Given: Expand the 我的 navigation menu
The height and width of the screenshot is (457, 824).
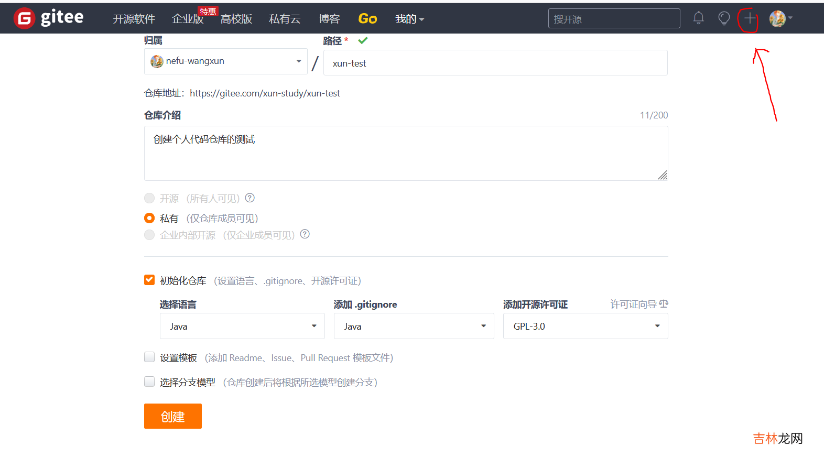Looking at the screenshot, I should pyautogui.click(x=409, y=19).
